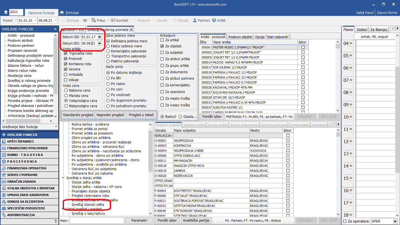Switch to the Zadaci planner tab
The image size is (400, 225).
(x=362, y=30)
